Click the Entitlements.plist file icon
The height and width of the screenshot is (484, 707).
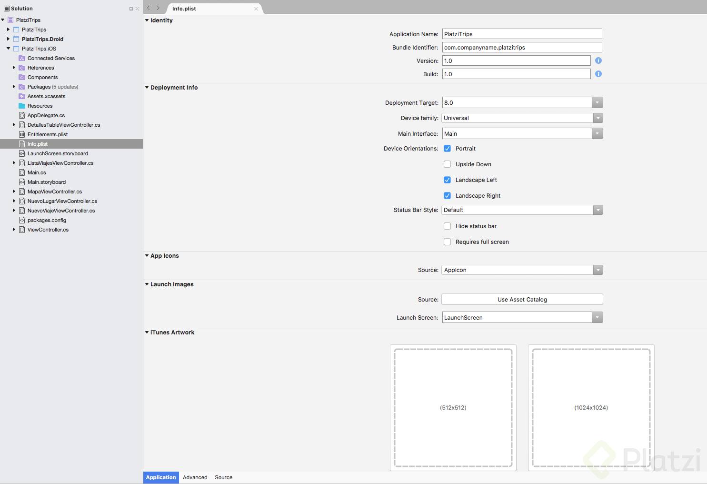tap(22, 134)
